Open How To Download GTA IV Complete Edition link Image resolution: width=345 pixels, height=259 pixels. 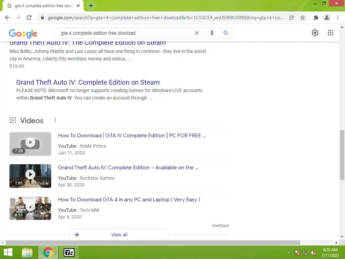132,136
